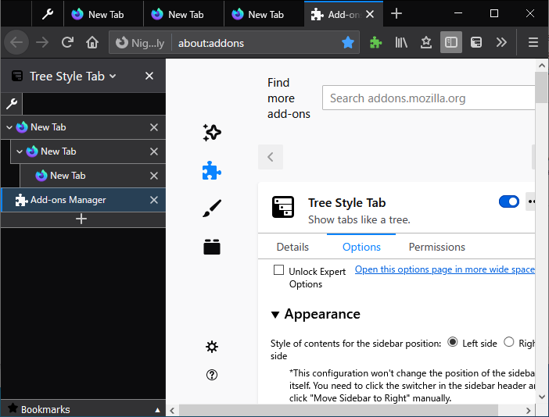The image size is (549, 417).
Task: Add a new tab in sidebar
Action: (x=81, y=219)
